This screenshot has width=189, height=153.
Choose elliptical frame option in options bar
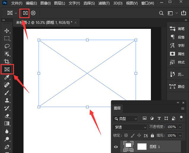click(33, 13)
